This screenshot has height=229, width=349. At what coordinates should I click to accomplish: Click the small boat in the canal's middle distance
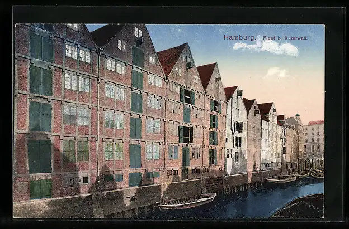click(x=281, y=179)
